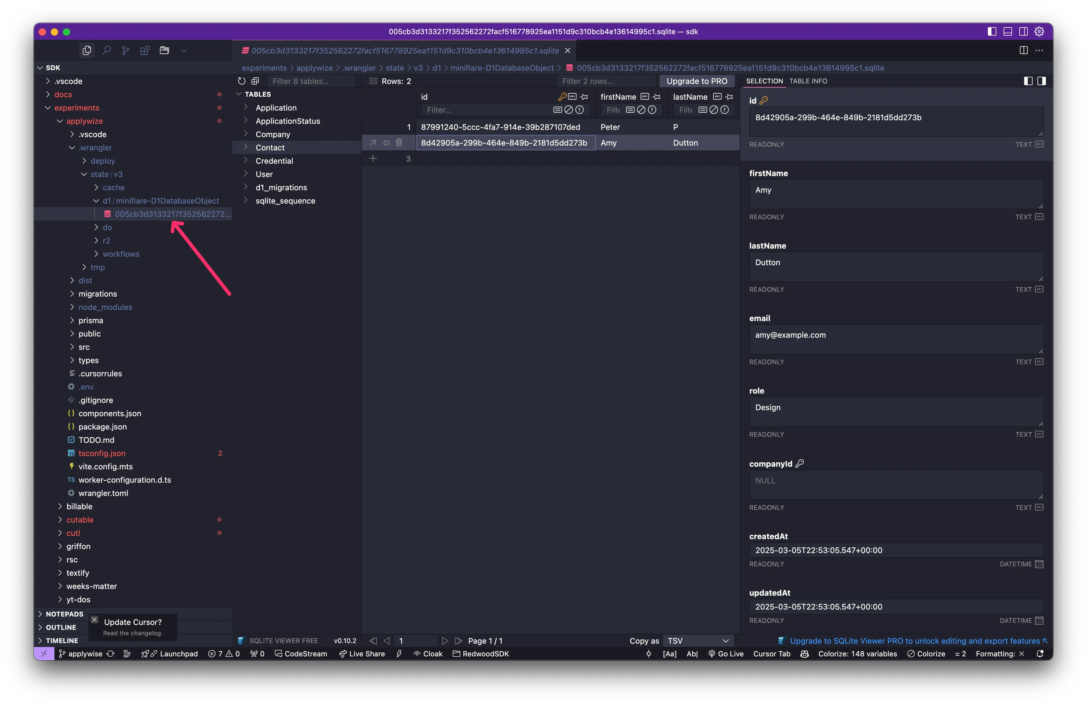Toggle the bottom panel layout icon

(x=1008, y=31)
